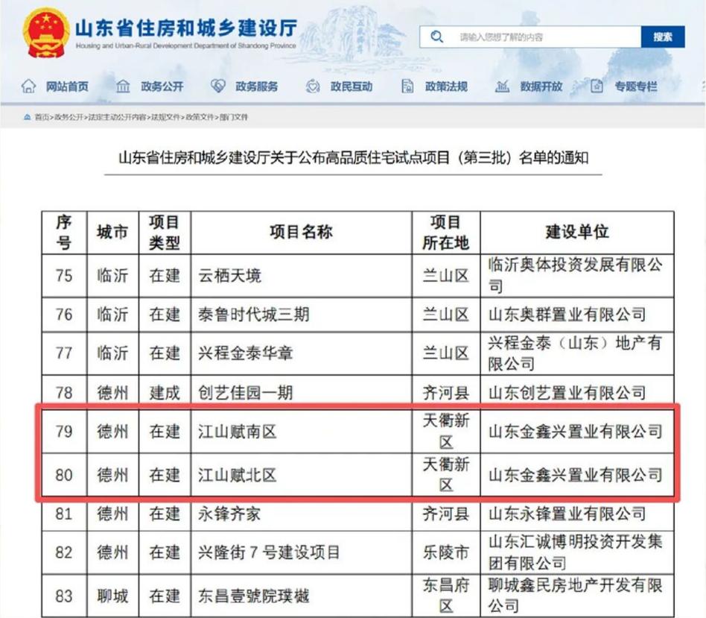Click the document icon beside 政策法规
The height and width of the screenshot is (618, 706).
(x=407, y=86)
